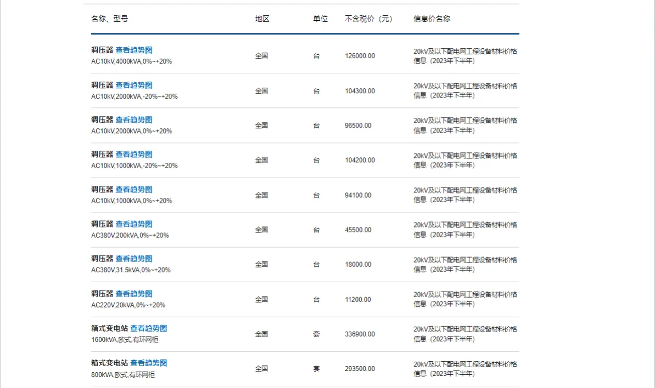Open trend chart for AC10kV 1000kVA,-20%~+20%

click(x=134, y=154)
